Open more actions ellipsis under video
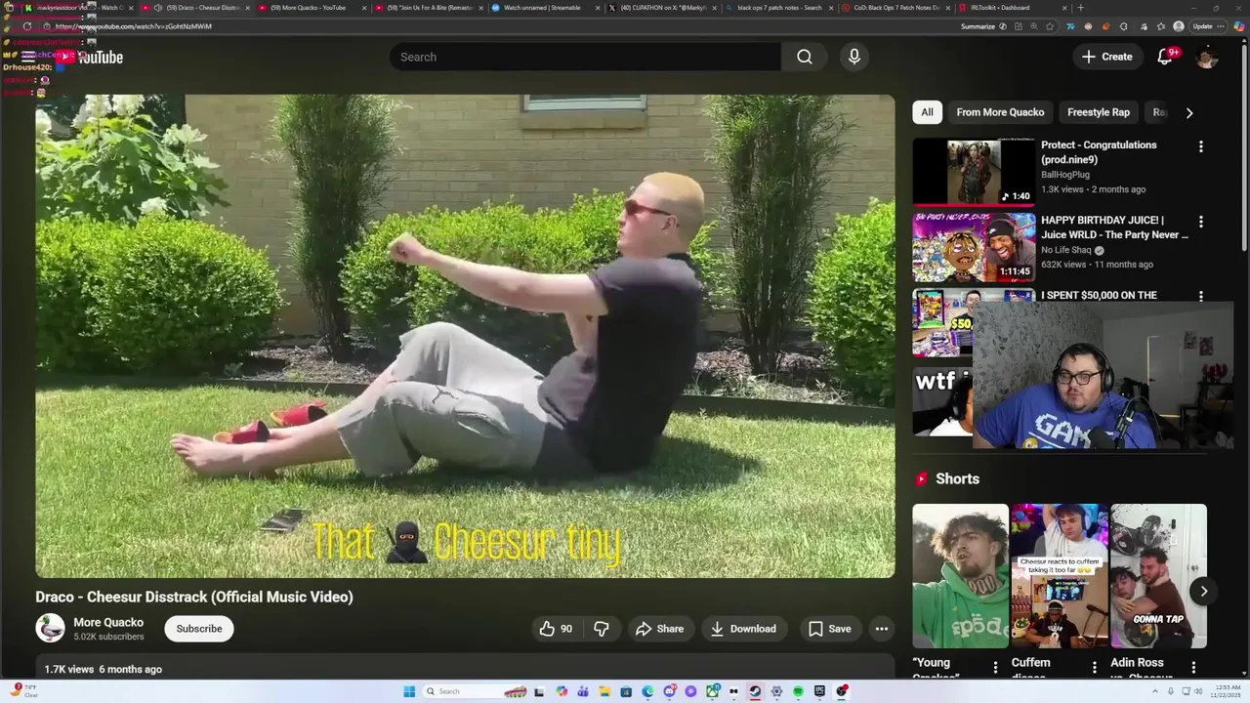Image resolution: width=1250 pixels, height=703 pixels. click(882, 629)
